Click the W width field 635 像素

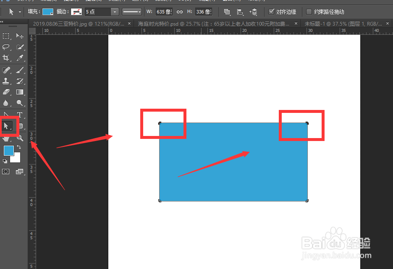click(x=164, y=12)
